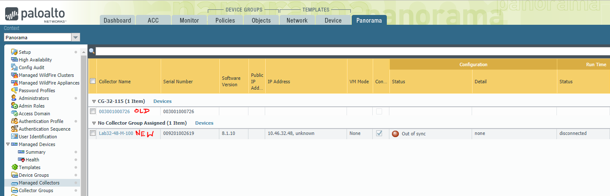Collapse the Managed Devices tree node

pyautogui.click(x=8, y=144)
